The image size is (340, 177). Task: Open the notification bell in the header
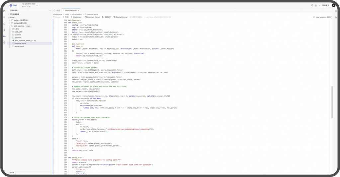coord(312,6)
